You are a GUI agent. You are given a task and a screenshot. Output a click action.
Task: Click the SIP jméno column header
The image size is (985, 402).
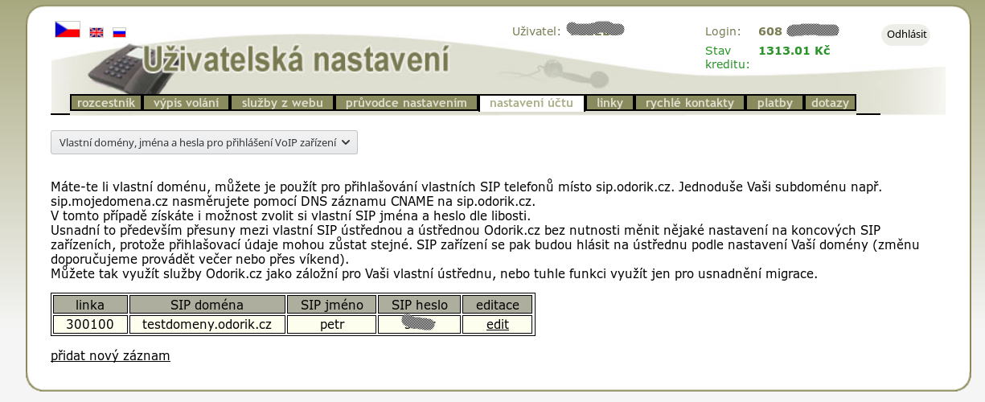(x=332, y=305)
